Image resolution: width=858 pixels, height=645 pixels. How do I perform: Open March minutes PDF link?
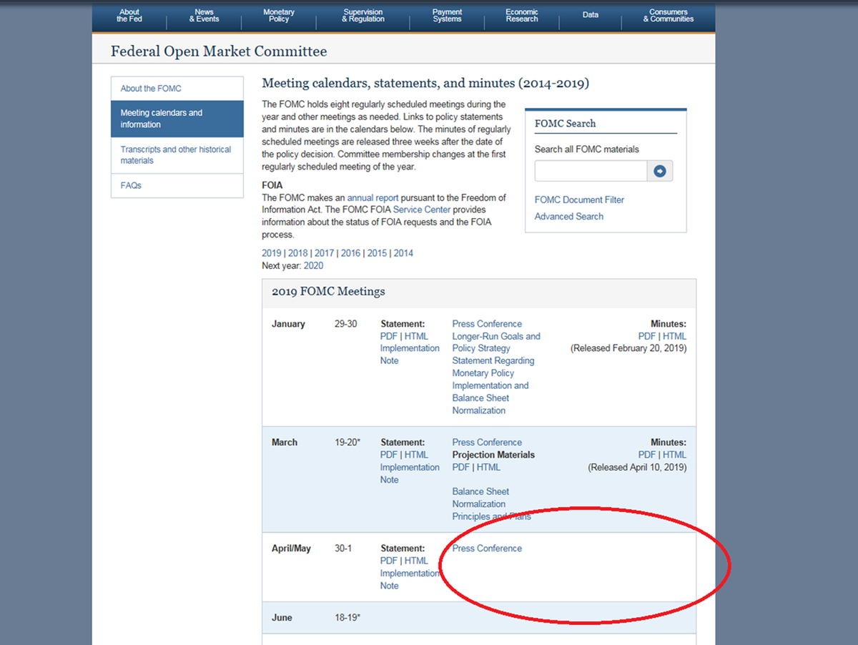(647, 455)
